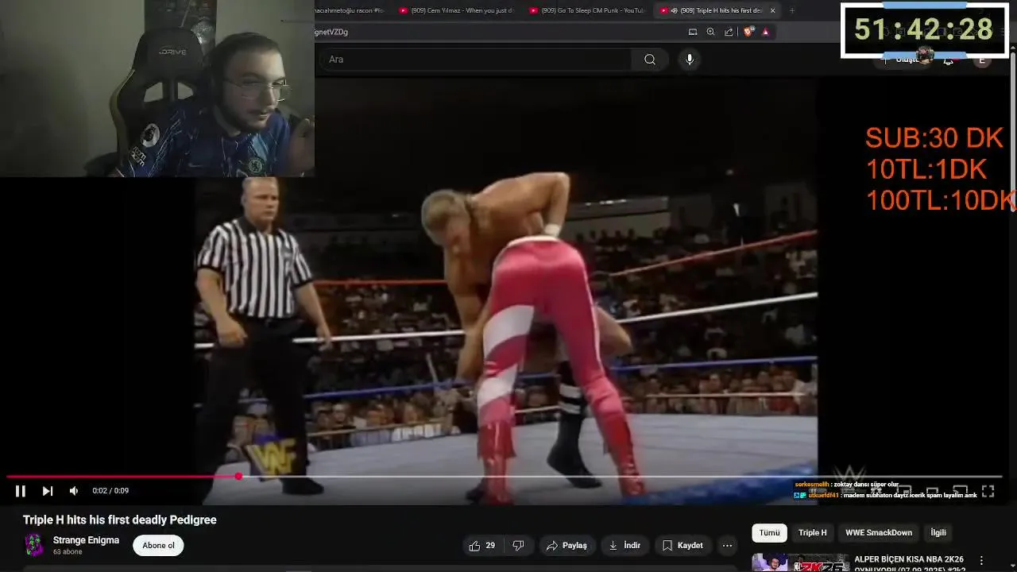Open the cast/screen icon in address bar

click(x=693, y=32)
